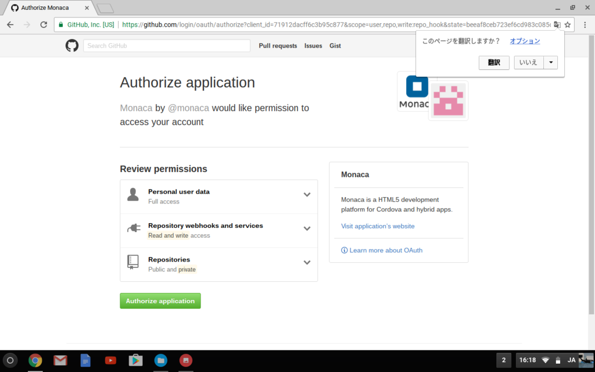Click the browser forward arrow
The width and height of the screenshot is (595, 372).
point(27,24)
